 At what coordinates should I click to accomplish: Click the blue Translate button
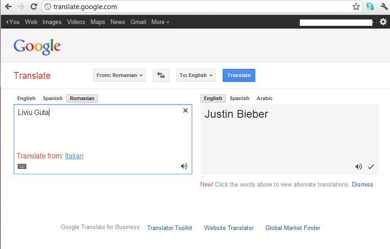(239, 75)
